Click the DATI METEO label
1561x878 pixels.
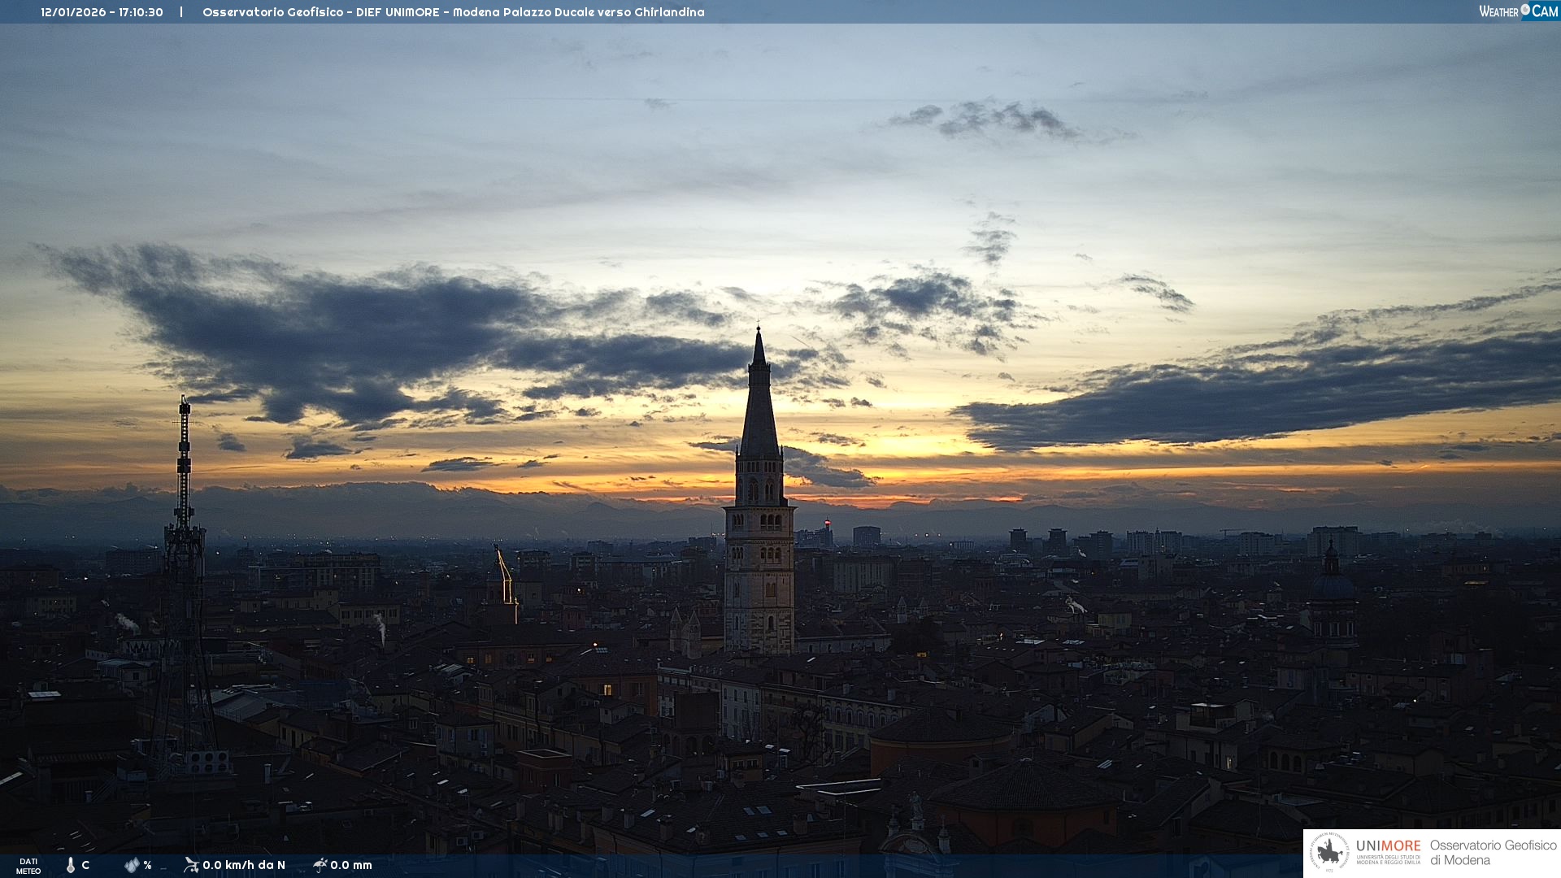(28, 866)
